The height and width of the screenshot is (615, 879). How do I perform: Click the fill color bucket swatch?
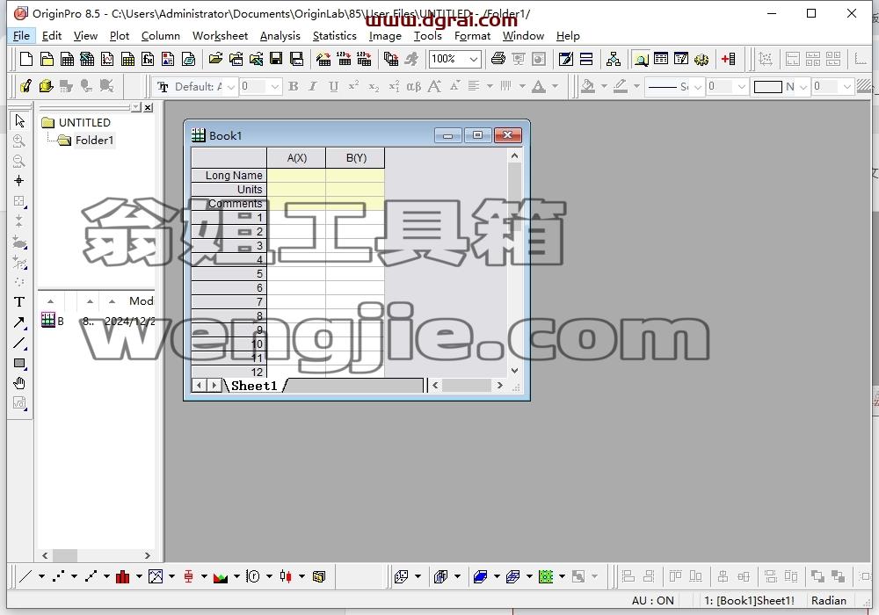[587, 86]
